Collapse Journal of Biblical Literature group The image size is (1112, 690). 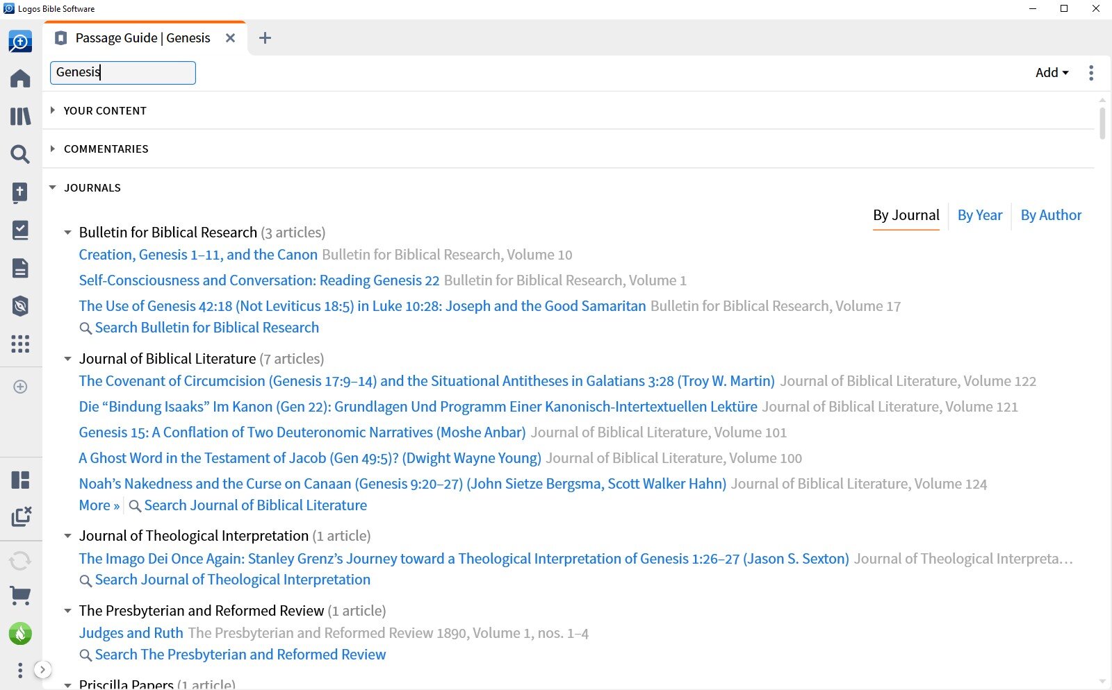coord(67,359)
